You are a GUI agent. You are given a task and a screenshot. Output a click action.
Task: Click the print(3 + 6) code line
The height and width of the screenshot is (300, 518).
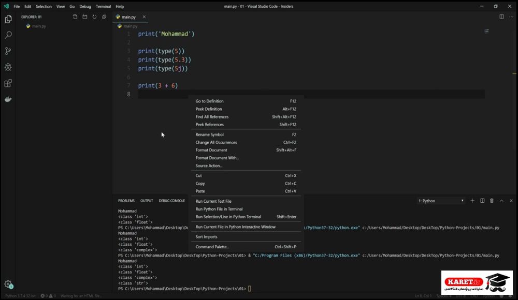click(x=158, y=86)
